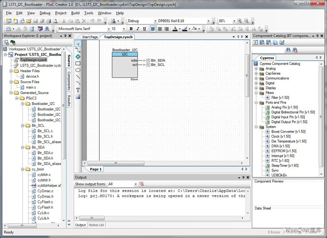Select the pointer arrow tool
This screenshot has width=327, height=238.
click(78, 43)
